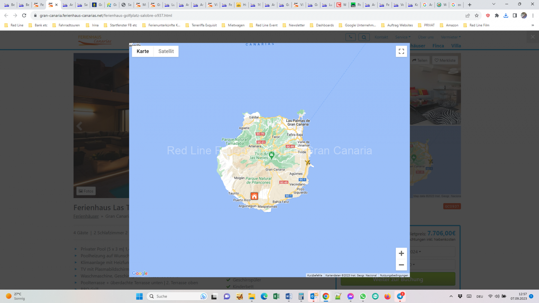Open the Red Line bookmark folder

[x=14, y=25]
